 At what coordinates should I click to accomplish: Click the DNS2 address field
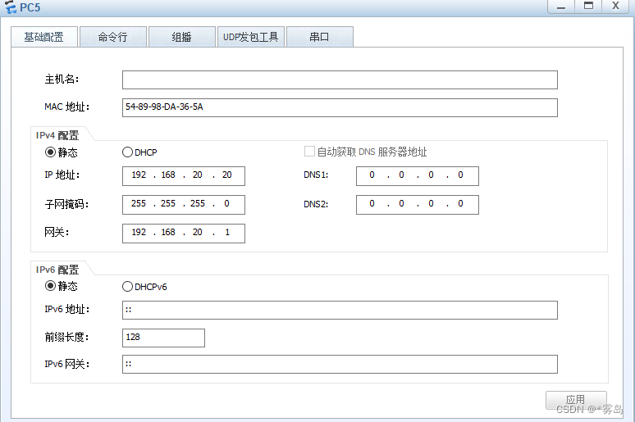coord(417,205)
